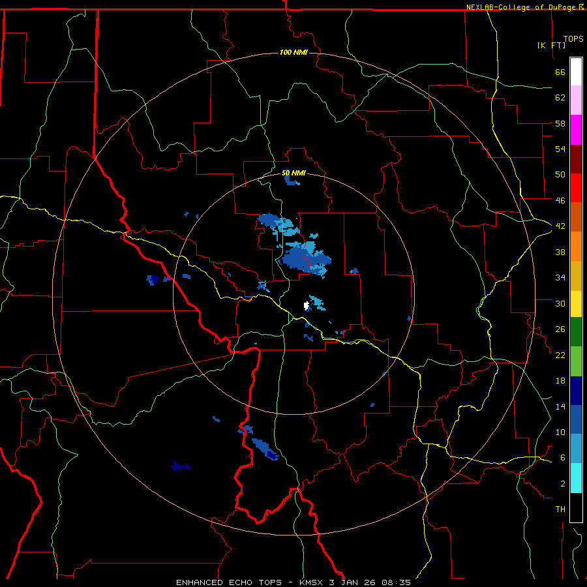Click the "2" legend value

pos(563,484)
